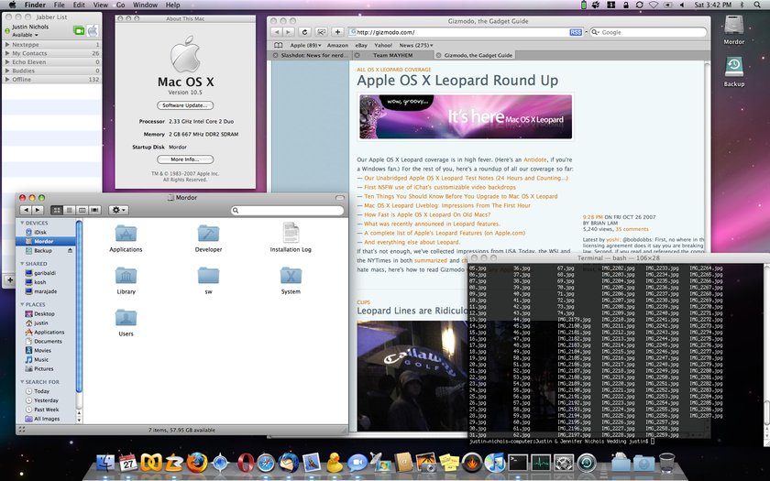The image size is (770, 481).
Task: Click the Finder action gear menu
Action: click(x=118, y=210)
